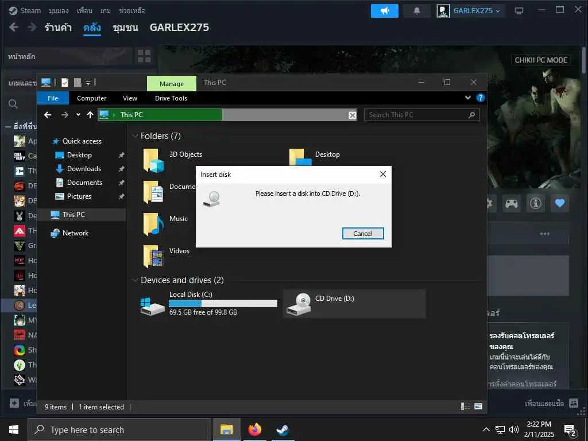The height and width of the screenshot is (441, 588).
Task: Go forward in Steam navigation
Action: [32, 27]
